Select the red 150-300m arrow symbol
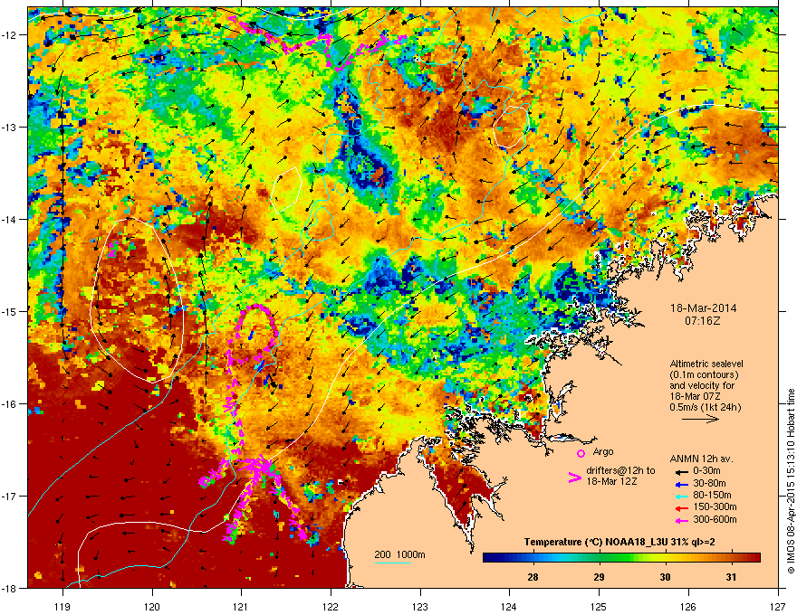This screenshot has height=615, width=797. point(683,506)
